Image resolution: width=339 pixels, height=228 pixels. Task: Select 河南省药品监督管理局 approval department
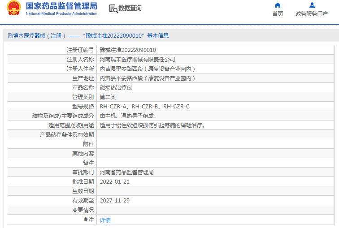coord(127,172)
